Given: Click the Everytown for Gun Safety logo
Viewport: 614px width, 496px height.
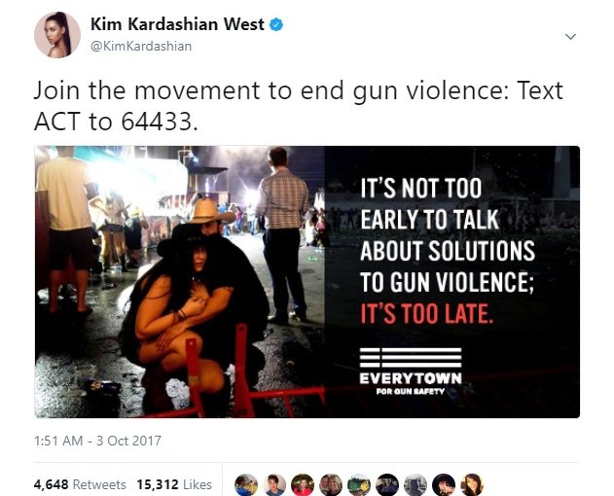Looking at the screenshot, I should pos(411,372).
